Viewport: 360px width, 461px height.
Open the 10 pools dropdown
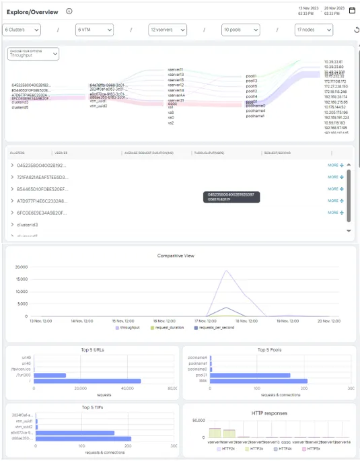[x=241, y=30]
